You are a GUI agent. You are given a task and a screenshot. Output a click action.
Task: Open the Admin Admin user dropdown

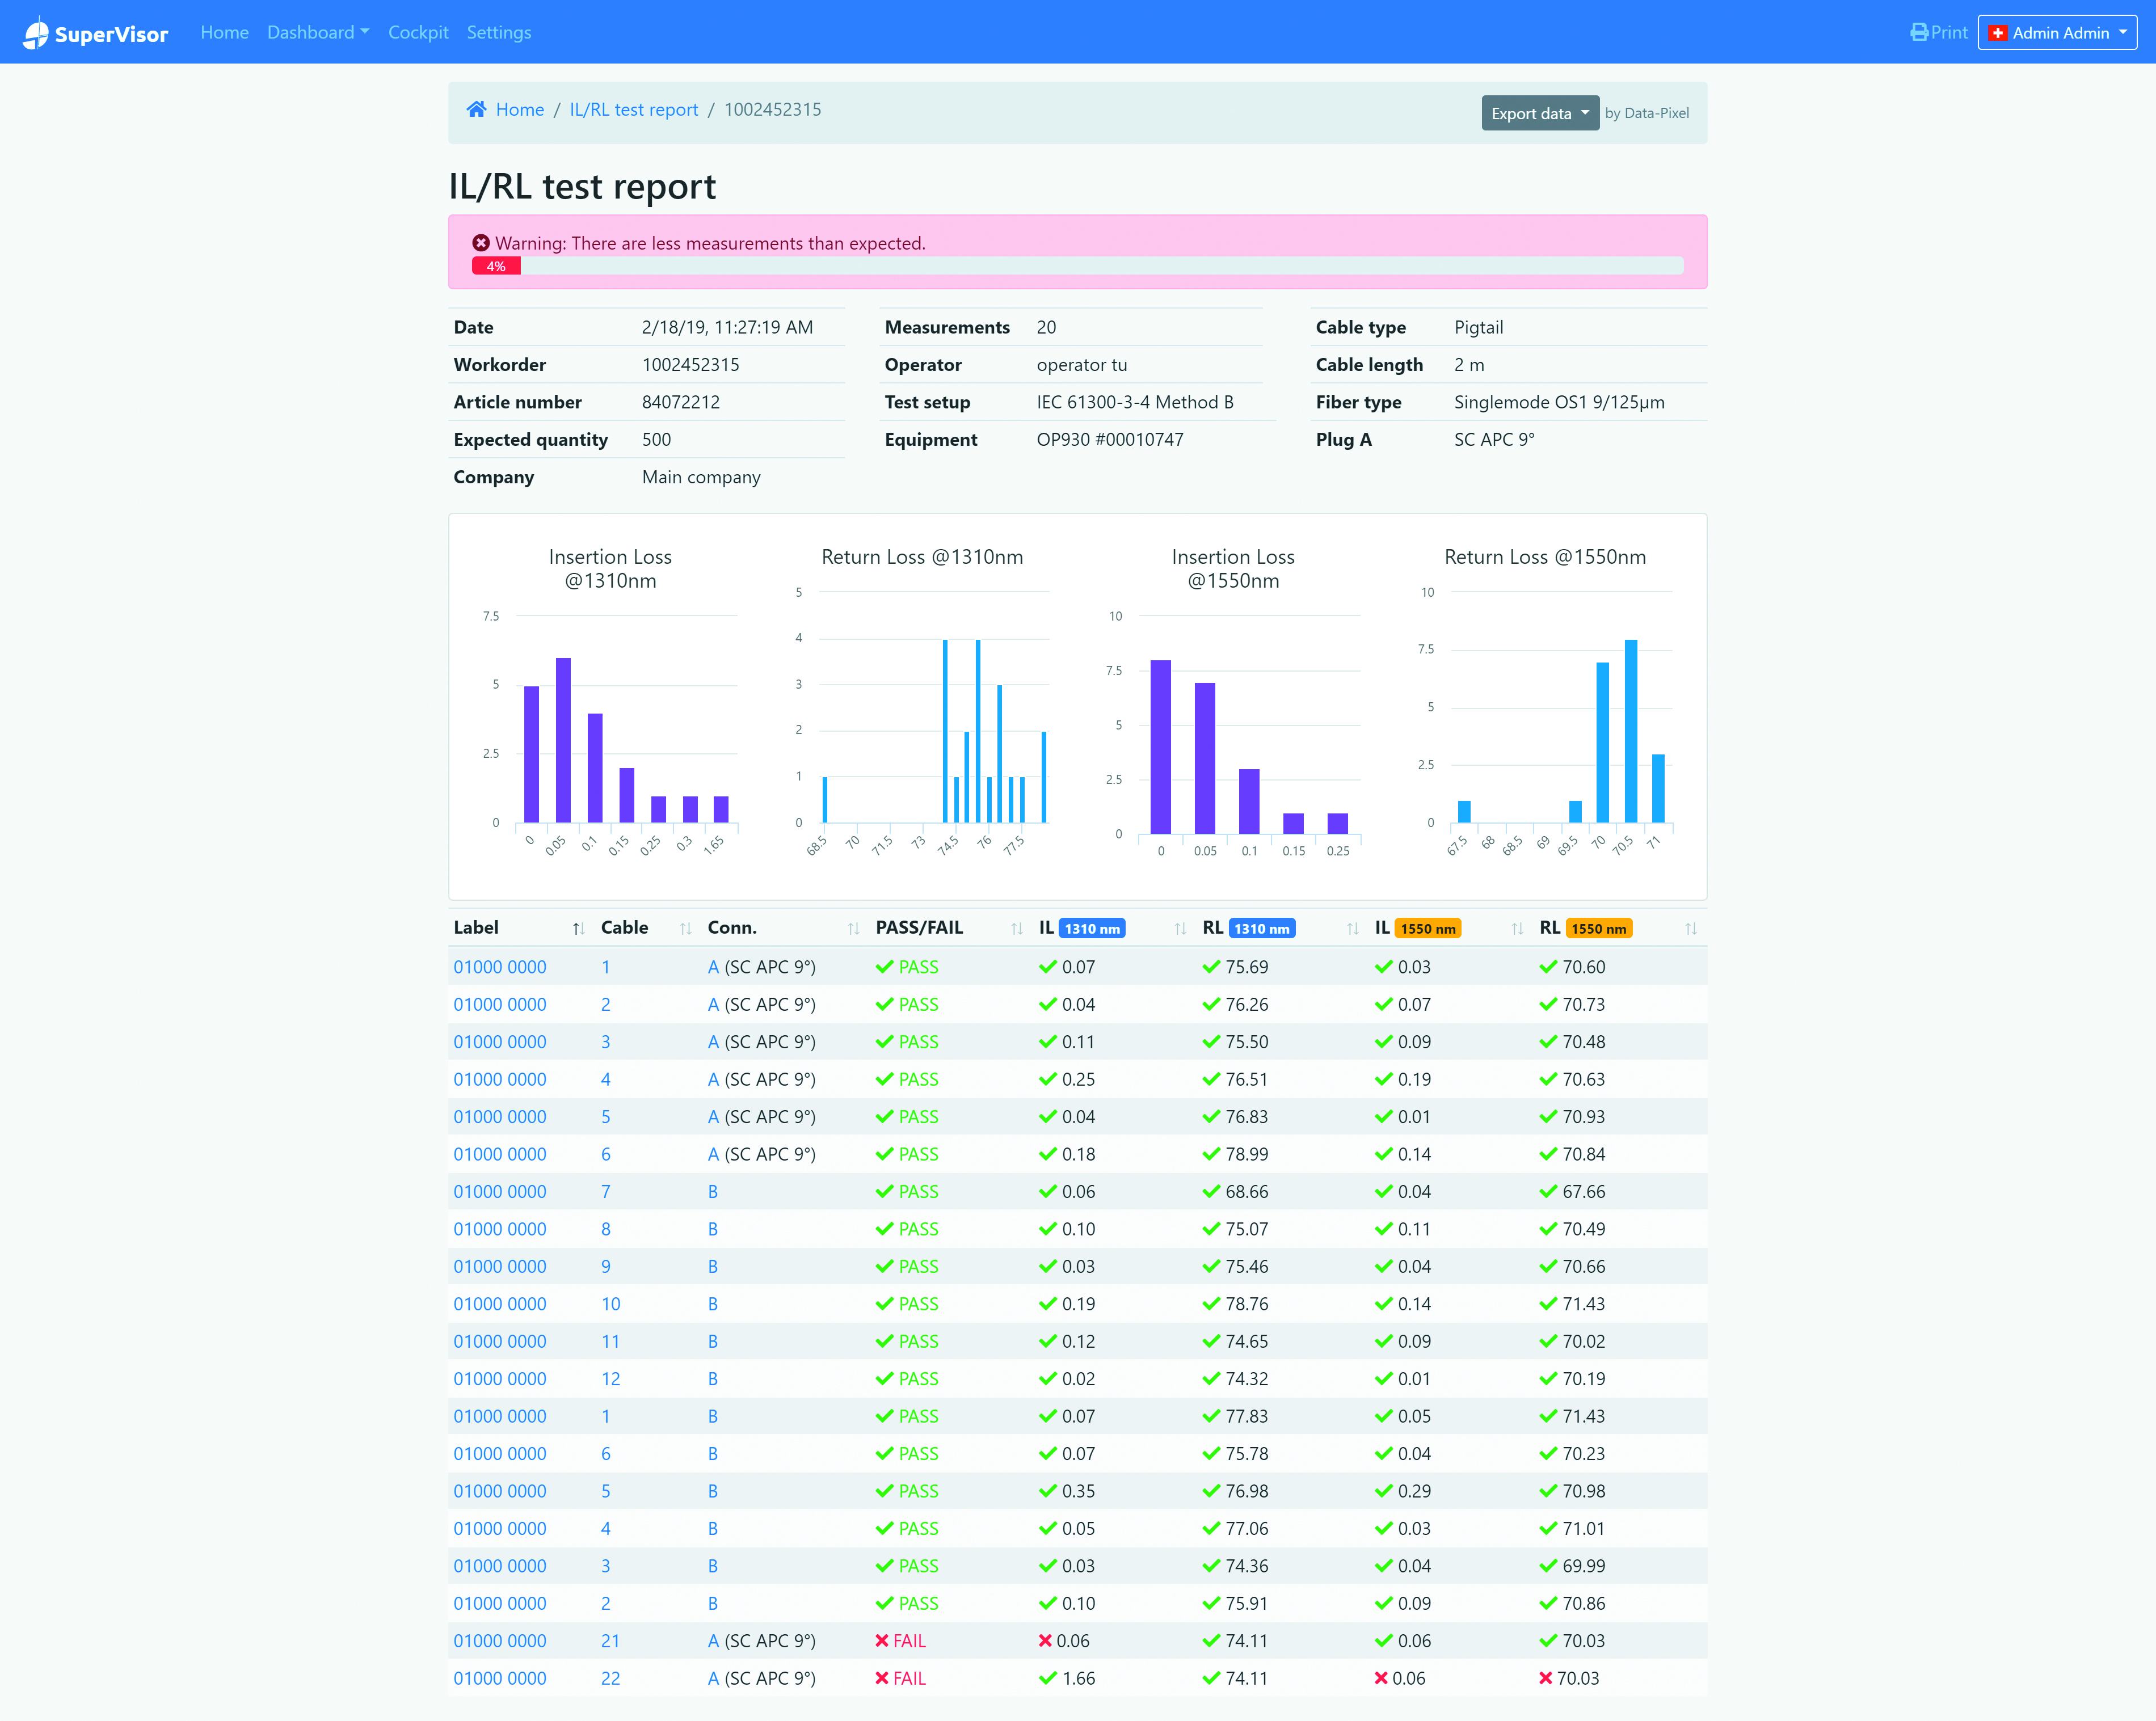click(x=2057, y=33)
